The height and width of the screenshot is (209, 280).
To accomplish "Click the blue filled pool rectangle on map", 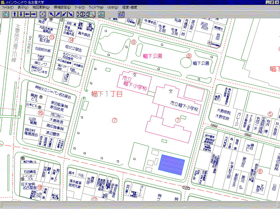I will [171, 164].
